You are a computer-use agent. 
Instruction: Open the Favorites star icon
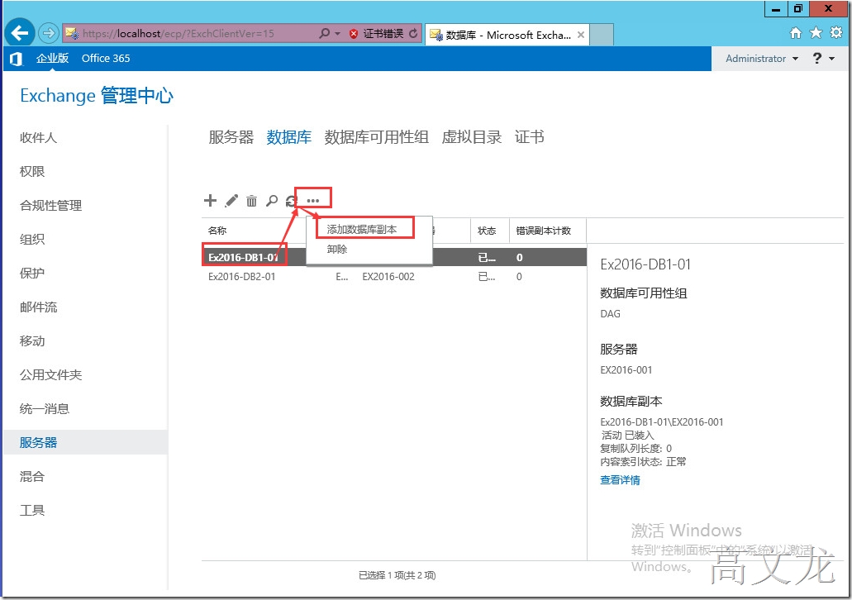click(816, 32)
